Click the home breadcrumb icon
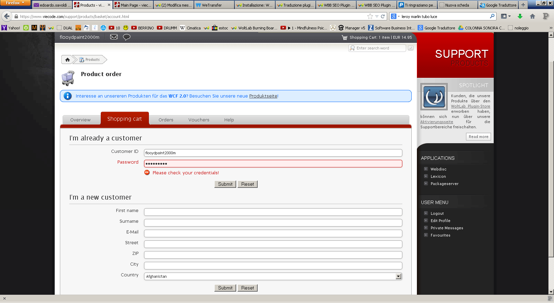Viewport: 554px width, 303px height. click(x=68, y=60)
